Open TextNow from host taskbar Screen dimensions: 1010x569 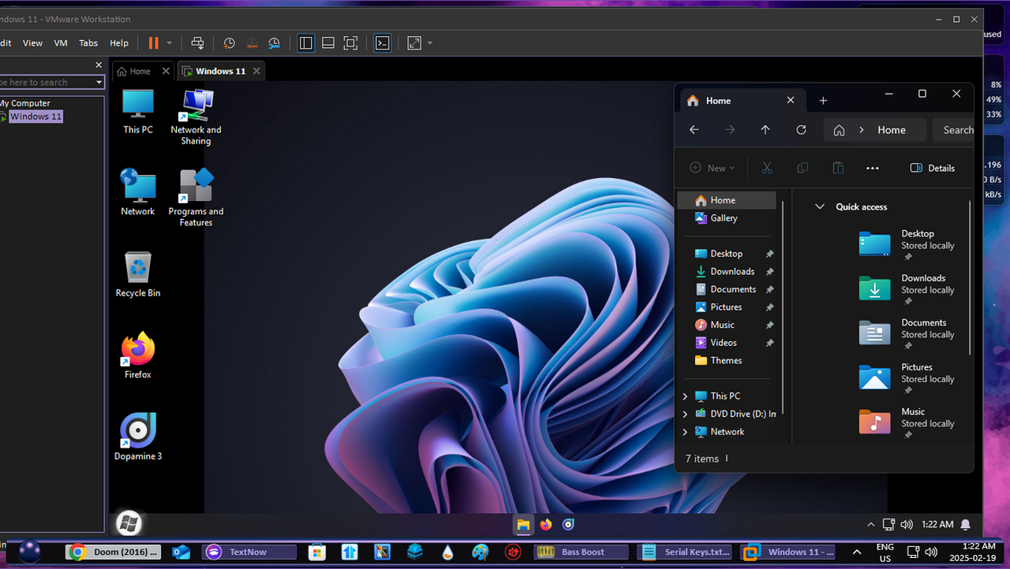tap(249, 552)
